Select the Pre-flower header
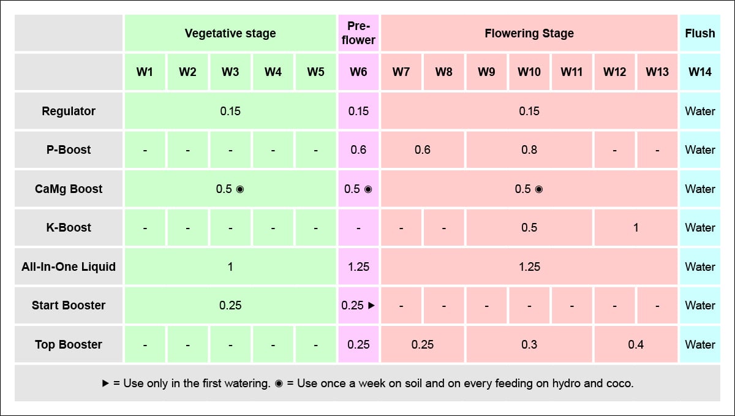Image resolution: width=735 pixels, height=416 pixels. pos(358,33)
